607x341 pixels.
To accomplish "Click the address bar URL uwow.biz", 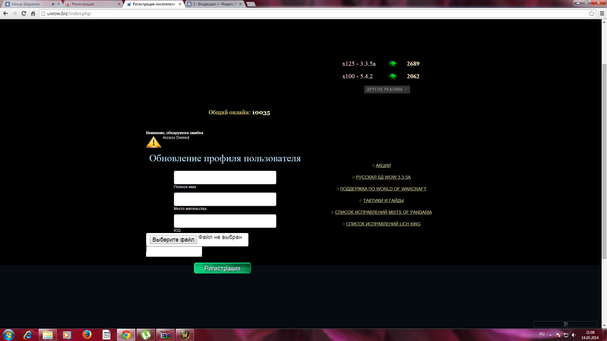I will pyautogui.click(x=69, y=13).
